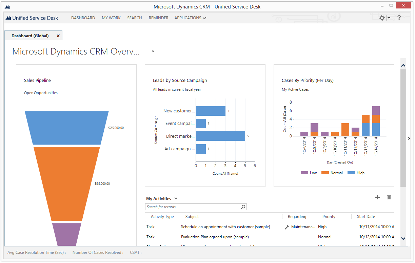Add a new activity with the plus icon
Viewport: 415px width, 263px height.
point(377,197)
